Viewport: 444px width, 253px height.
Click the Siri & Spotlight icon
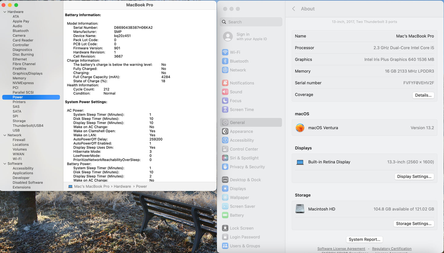coord(225,158)
